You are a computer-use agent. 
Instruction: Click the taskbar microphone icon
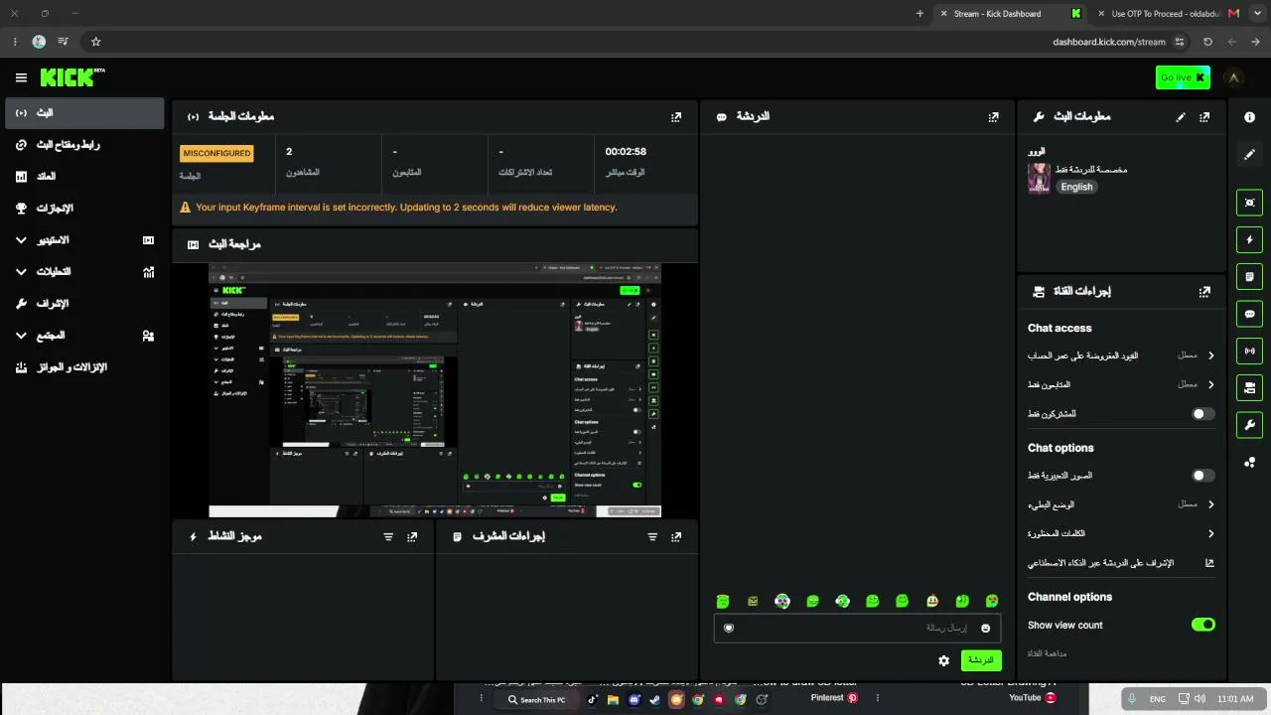coord(1131,699)
